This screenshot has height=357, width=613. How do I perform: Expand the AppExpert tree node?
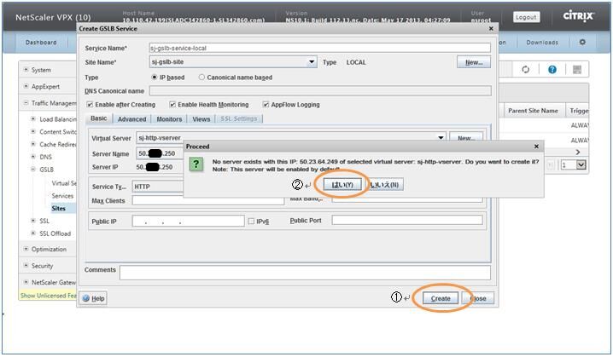coord(26,86)
